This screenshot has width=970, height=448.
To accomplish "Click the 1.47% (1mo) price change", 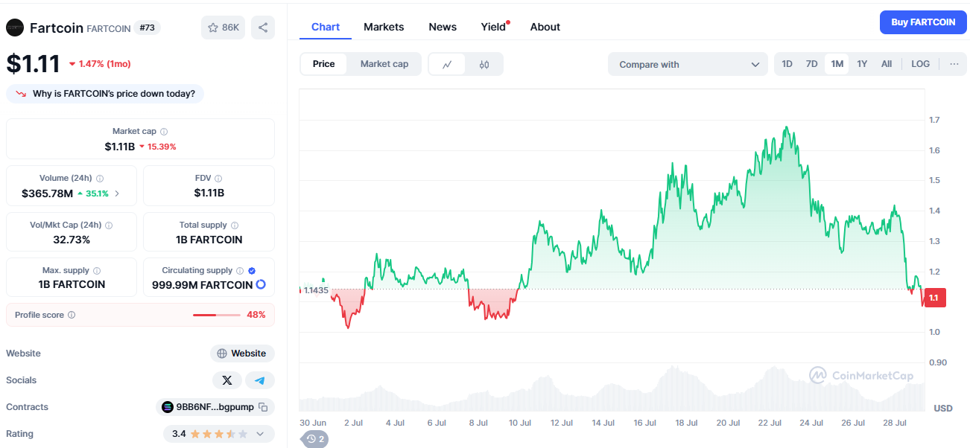I will click(100, 64).
